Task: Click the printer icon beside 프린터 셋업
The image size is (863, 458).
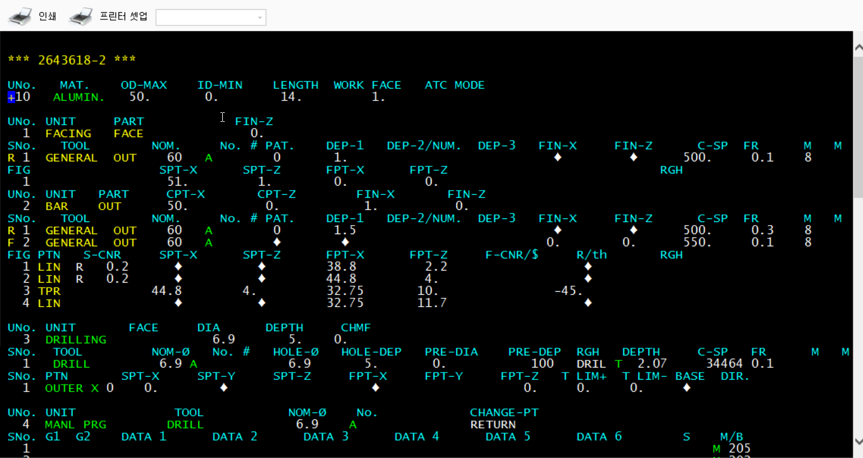Action: click(x=80, y=16)
